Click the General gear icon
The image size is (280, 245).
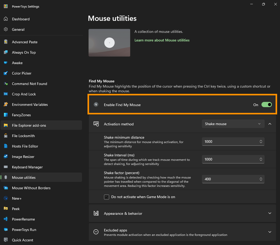click(x=6, y=29)
